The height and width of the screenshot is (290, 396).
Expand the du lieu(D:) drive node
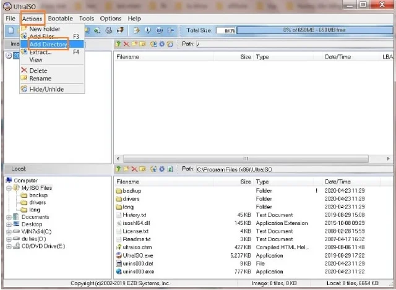pyautogui.click(x=9, y=239)
